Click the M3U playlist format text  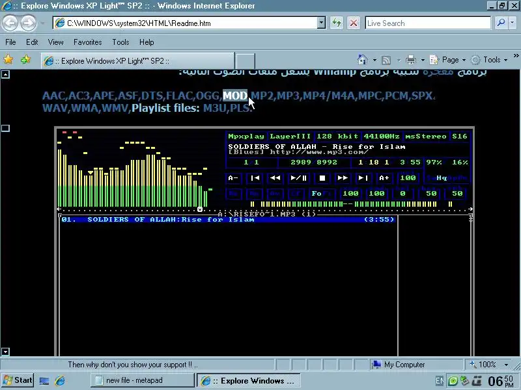(215, 108)
